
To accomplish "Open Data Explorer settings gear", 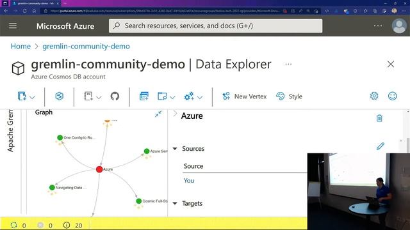I will pyautogui.click(x=374, y=96).
